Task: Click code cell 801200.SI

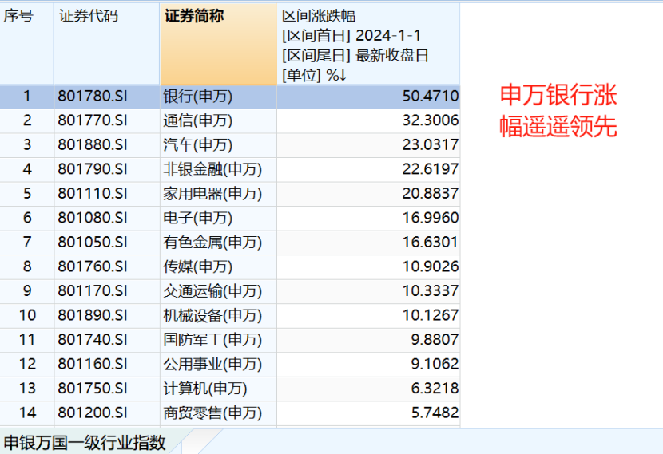Action: pos(107,413)
